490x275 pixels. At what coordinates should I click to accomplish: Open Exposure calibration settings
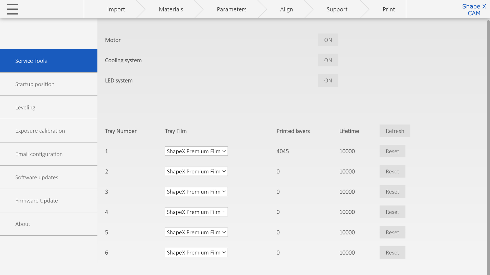click(x=40, y=131)
